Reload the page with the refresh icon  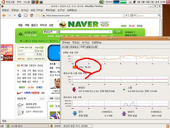click(x=20, y=15)
